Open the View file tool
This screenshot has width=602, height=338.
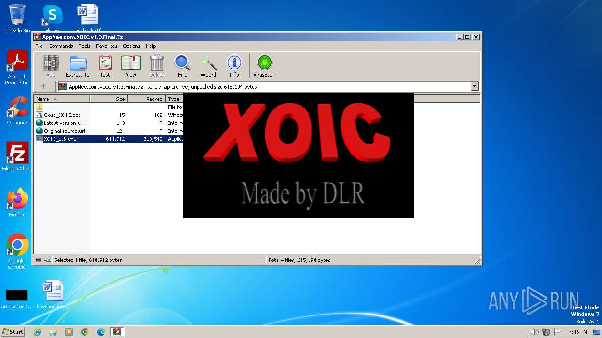(131, 66)
